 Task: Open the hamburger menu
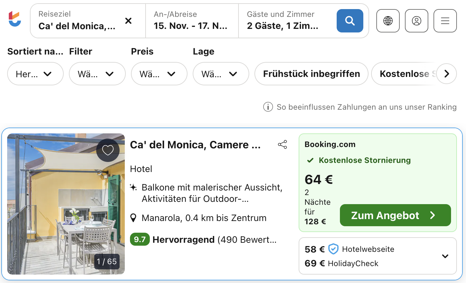pos(445,21)
